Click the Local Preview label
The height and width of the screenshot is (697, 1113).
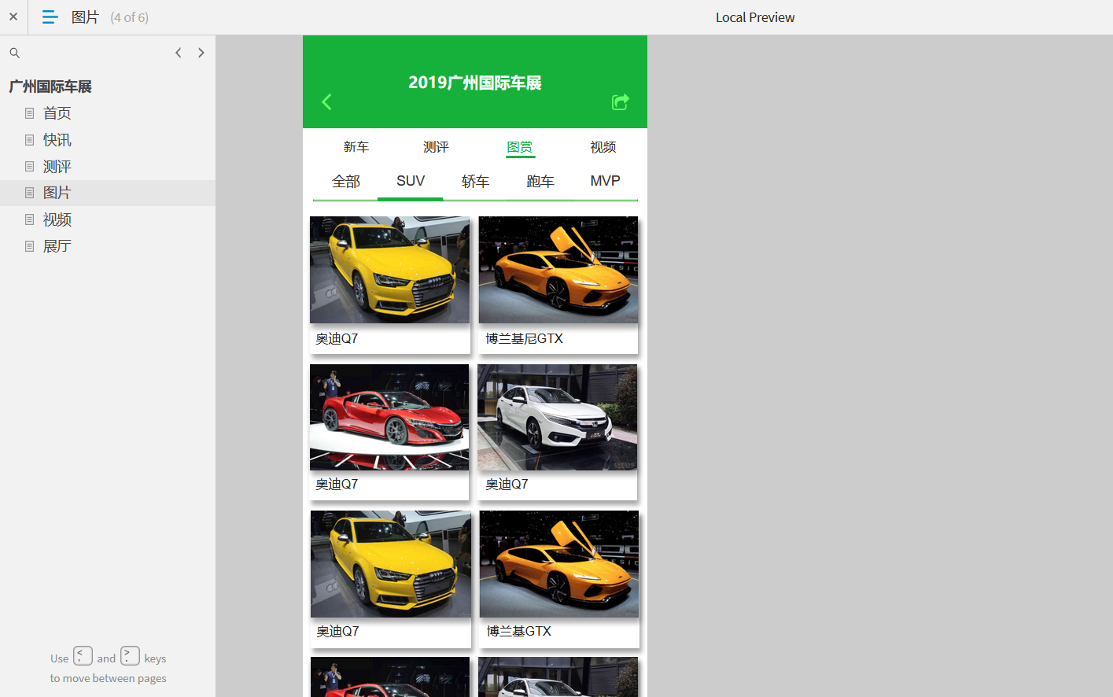[x=755, y=17]
